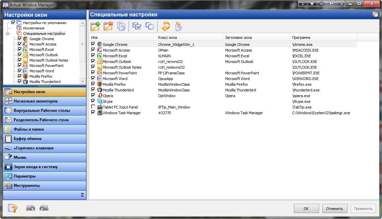Toggle Windows Task Manager checkbox
Screen dimensions: 382x219
[93, 112]
